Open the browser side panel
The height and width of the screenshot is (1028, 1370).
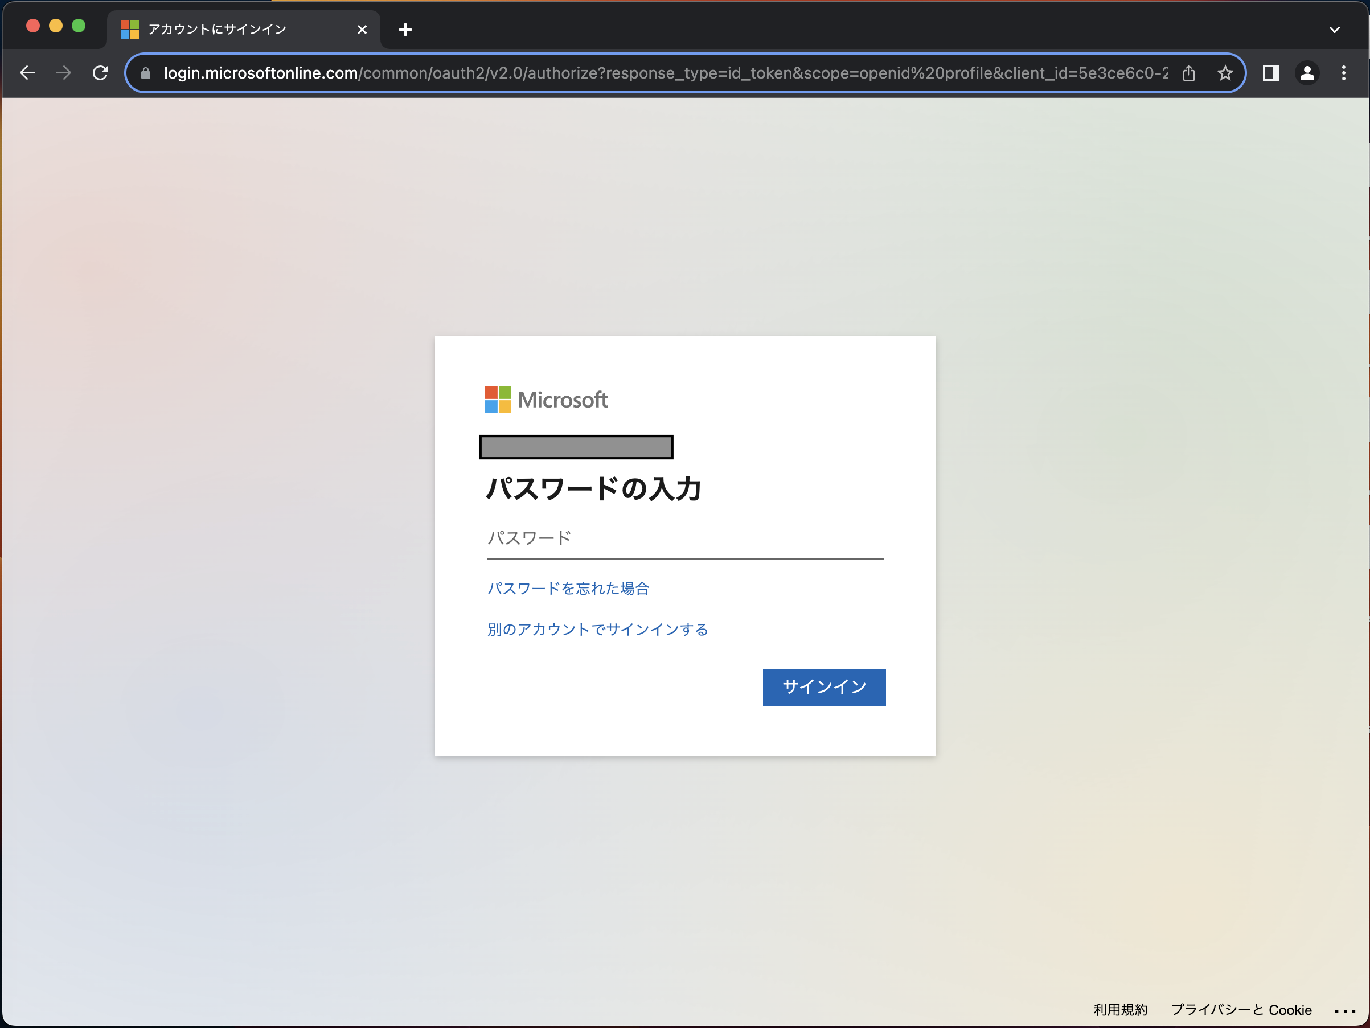[x=1271, y=73]
